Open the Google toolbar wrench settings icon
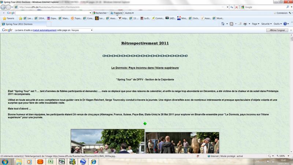 point(290,13)
